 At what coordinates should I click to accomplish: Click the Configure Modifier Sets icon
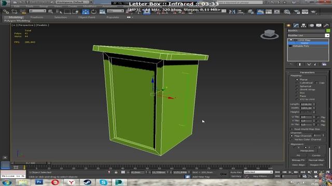(x=324, y=64)
